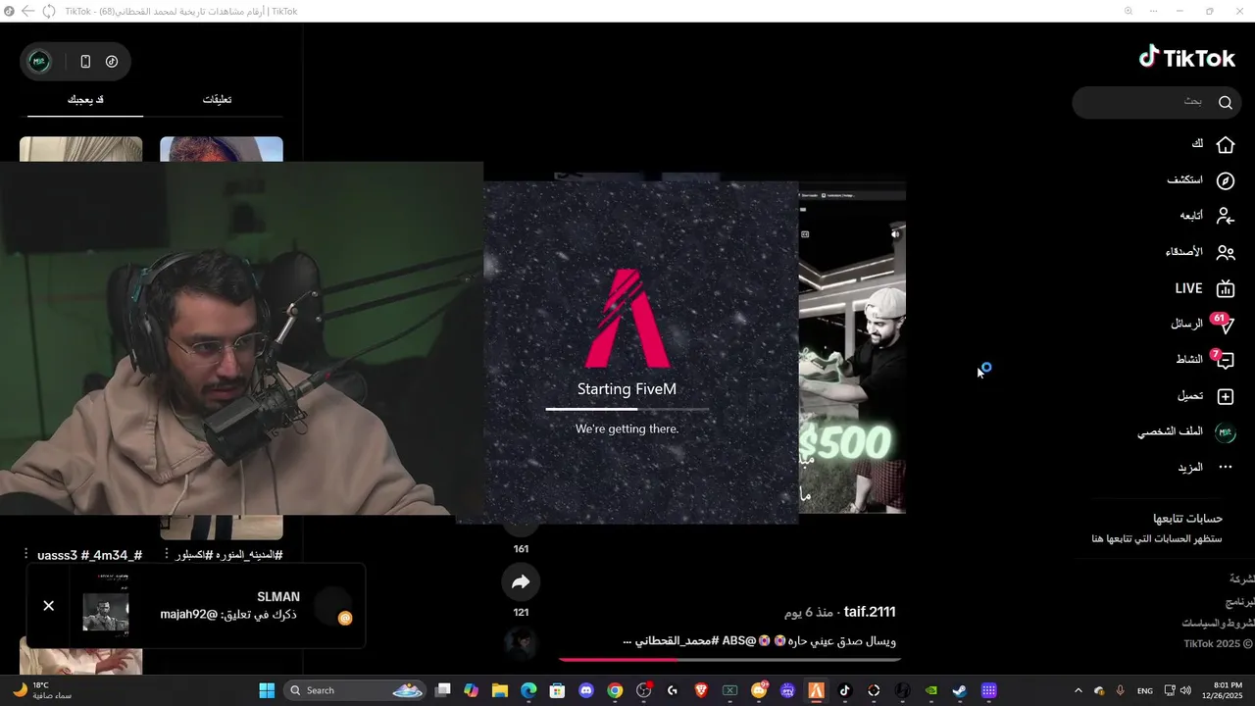This screenshot has width=1255, height=706.
Task: Open Messages icon with 61 badge
Action: point(1223,324)
